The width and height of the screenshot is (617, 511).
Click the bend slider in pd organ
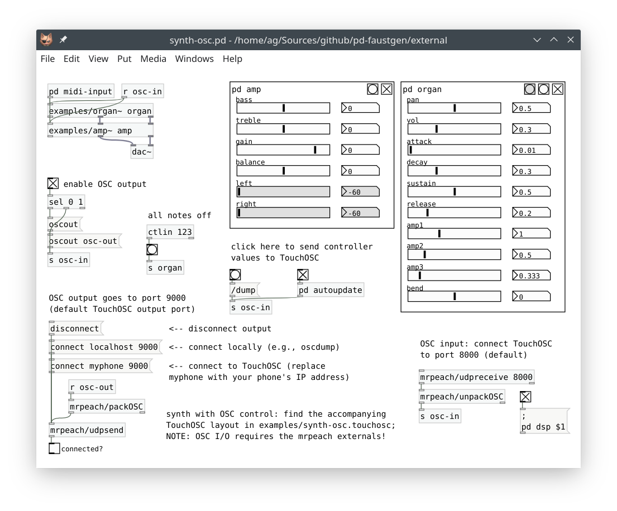(455, 296)
